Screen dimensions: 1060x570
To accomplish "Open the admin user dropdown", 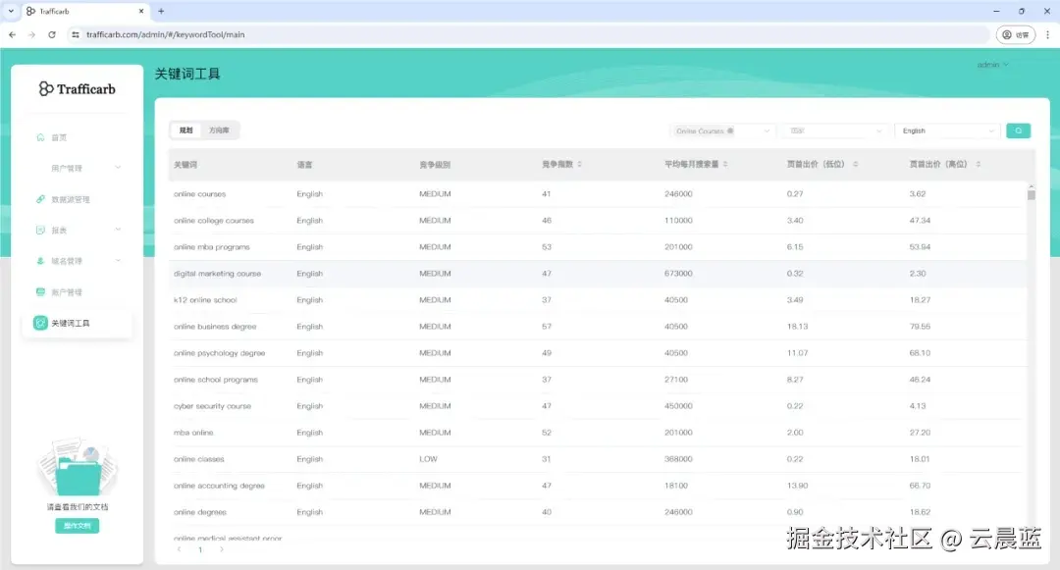I will [992, 65].
